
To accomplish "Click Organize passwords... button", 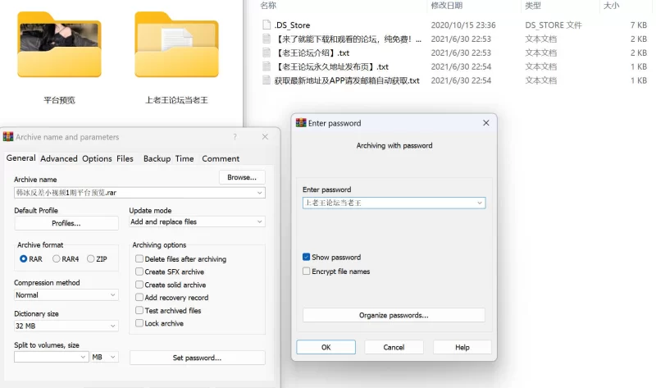I will coord(394,315).
